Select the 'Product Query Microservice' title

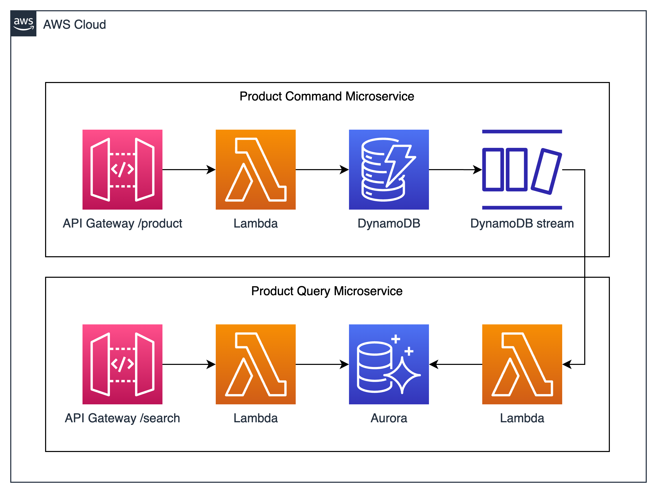[x=327, y=291]
